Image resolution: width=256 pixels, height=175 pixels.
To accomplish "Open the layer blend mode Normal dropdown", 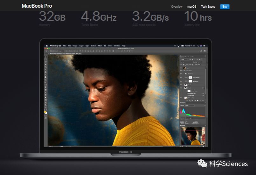I will tap(186, 62).
